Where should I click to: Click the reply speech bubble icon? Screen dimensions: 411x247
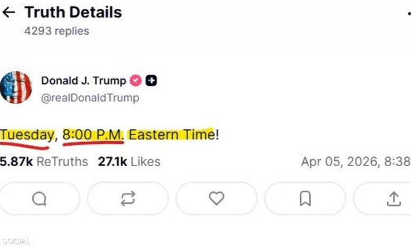40,198
